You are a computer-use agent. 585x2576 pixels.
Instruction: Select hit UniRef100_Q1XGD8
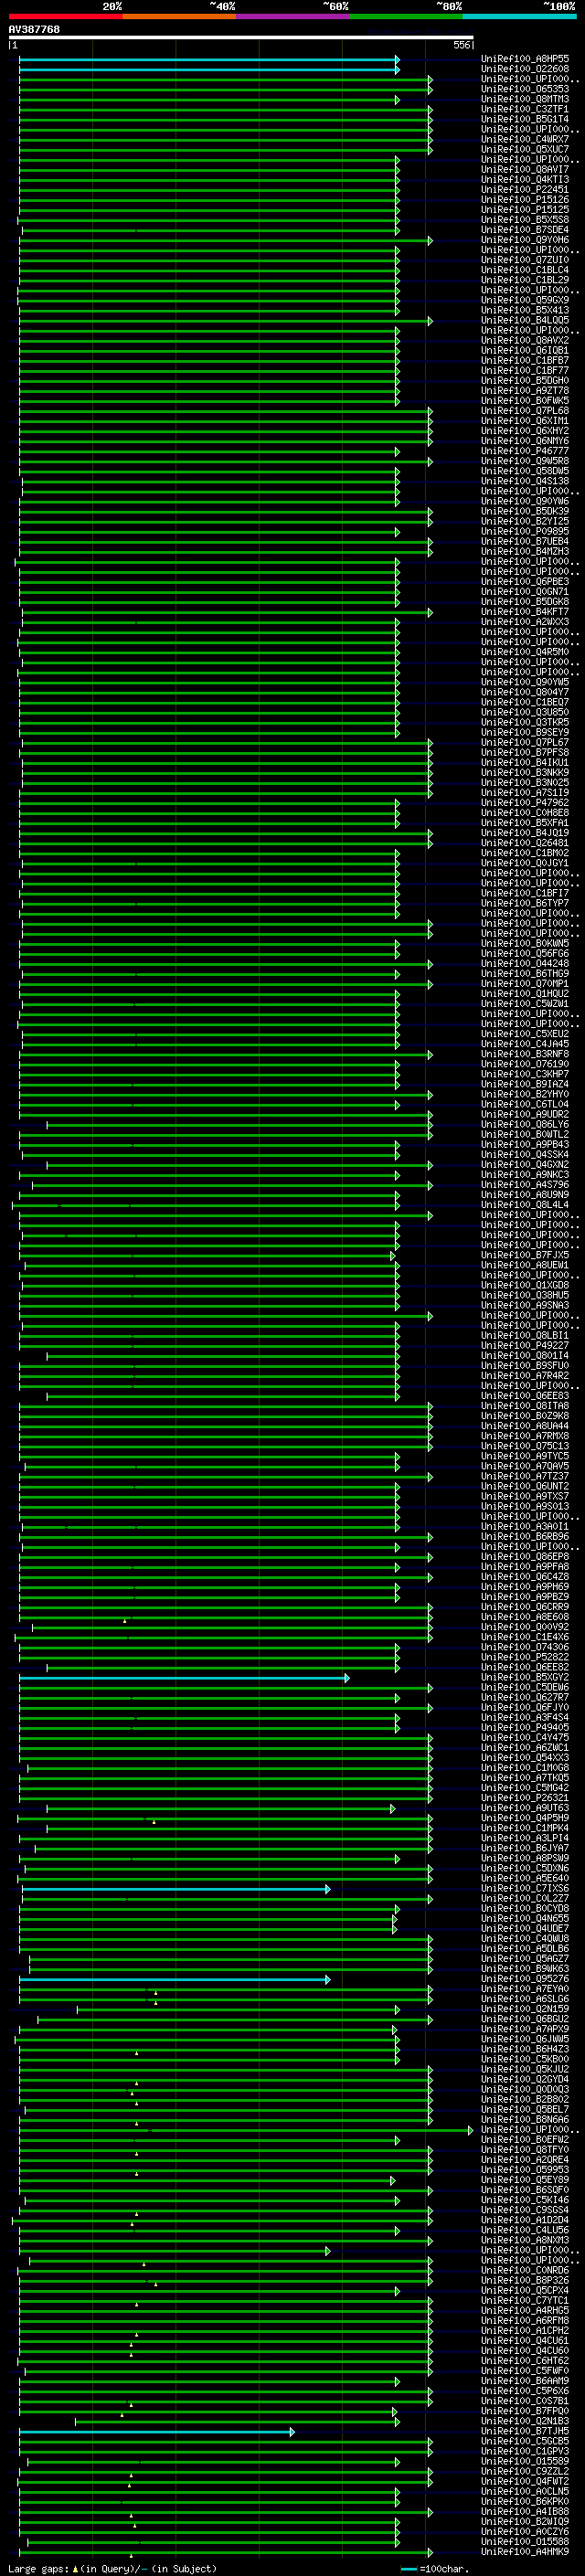pyautogui.click(x=525, y=1285)
